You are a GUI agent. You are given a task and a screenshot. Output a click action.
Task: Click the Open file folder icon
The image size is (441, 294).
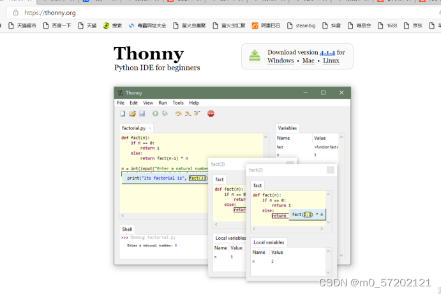tap(133, 114)
